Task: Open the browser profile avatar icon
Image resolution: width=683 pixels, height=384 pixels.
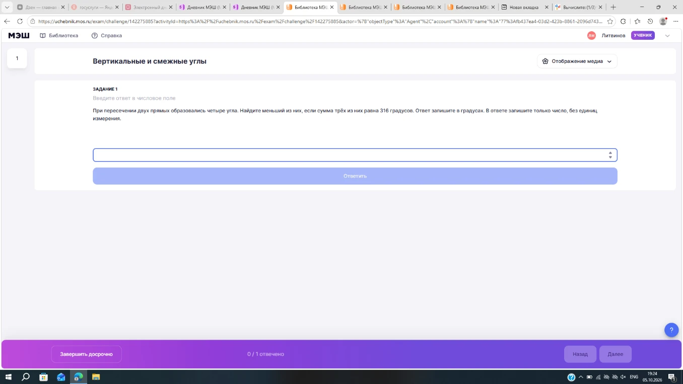Action: 663,21
